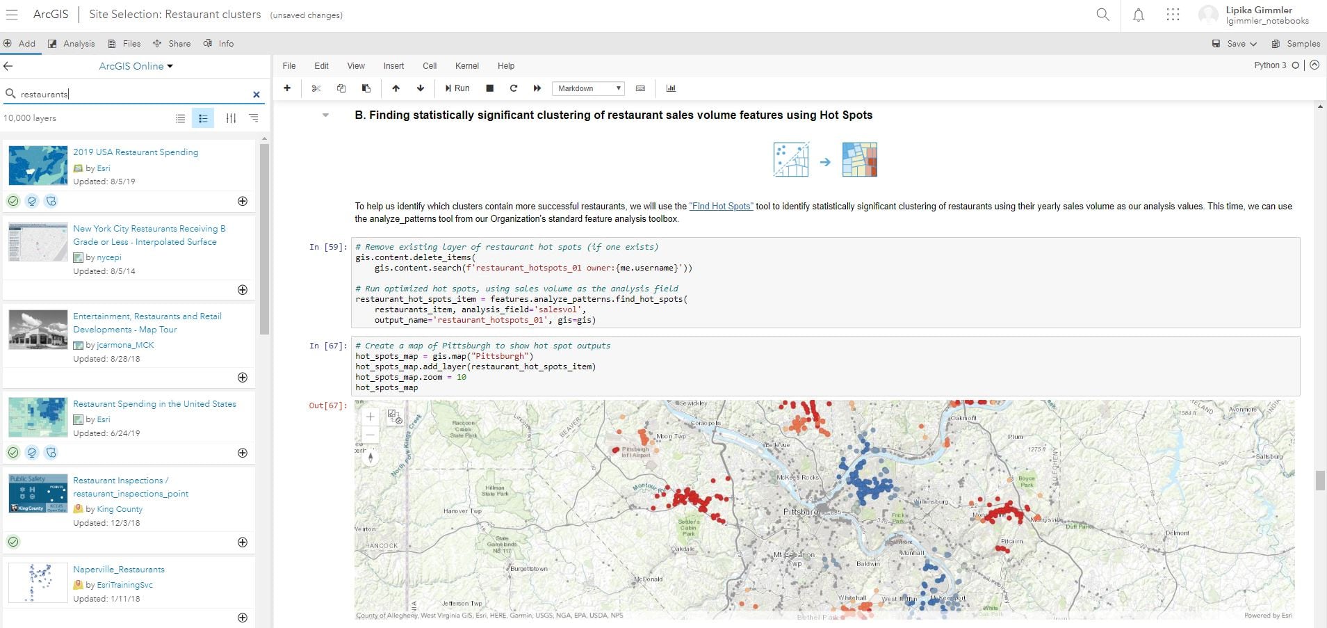This screenshot has height=628, width=1327.
Task: Open the command palette keyboard icon
Action: (641, 88)
